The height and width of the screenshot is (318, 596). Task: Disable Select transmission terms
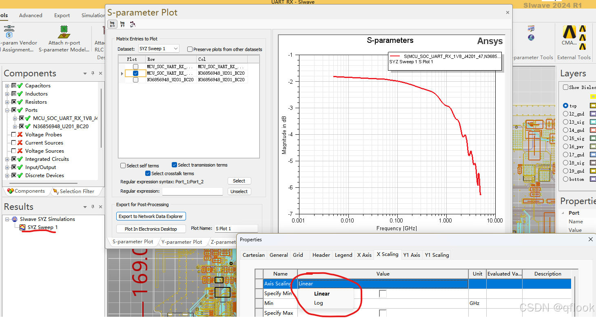[x=175, y=165]
